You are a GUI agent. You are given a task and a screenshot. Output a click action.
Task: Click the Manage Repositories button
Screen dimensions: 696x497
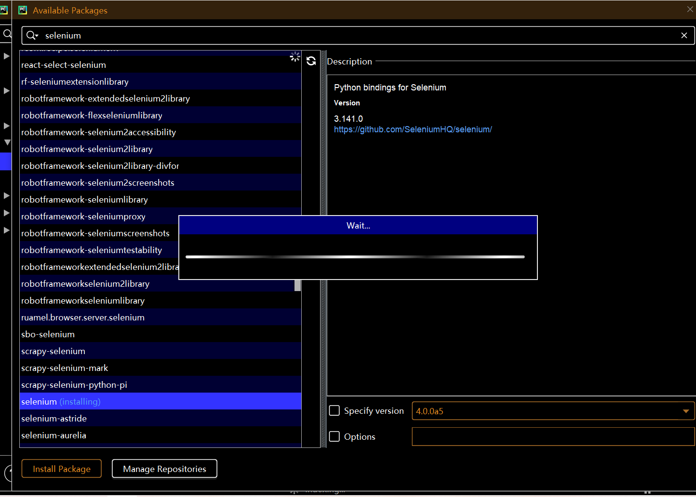tap(164, 469)
